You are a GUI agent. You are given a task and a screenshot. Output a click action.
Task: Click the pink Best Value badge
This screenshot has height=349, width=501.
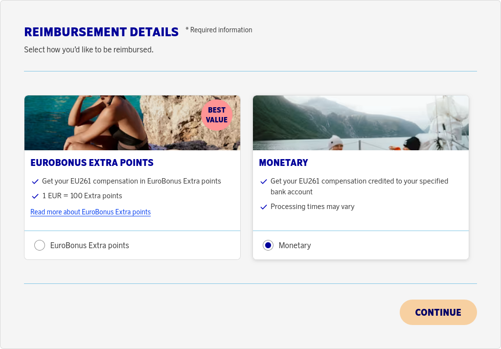click(217, 115)
